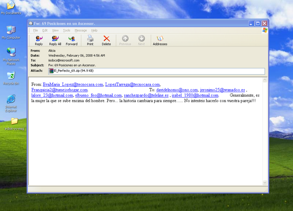Click inside the Attach field box
Screen dimensions: 293x211
click(157, 71)
